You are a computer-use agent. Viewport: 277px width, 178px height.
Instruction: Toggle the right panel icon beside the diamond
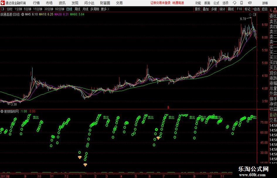pyautogui.click(x=254, y=15)
